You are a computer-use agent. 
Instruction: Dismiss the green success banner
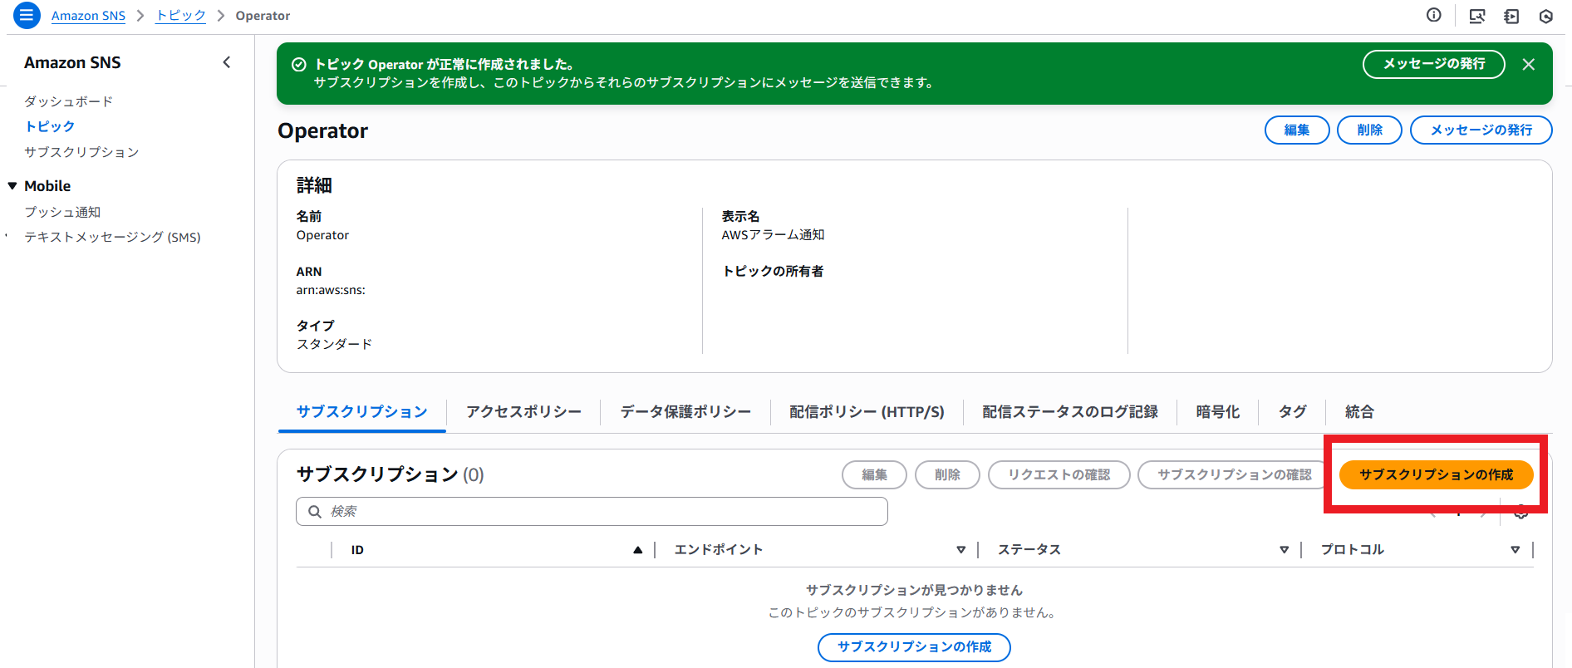1528,65
